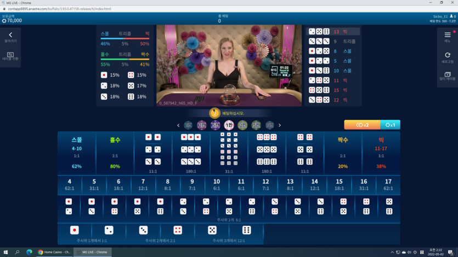Bet on 홀수 odd
Screen dimensions: 458x257
115,153
